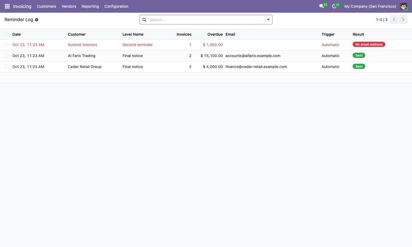
Task: Select the Al Faris Trading row checkbox
Action: pyautogui.click(x=6, y=56)
